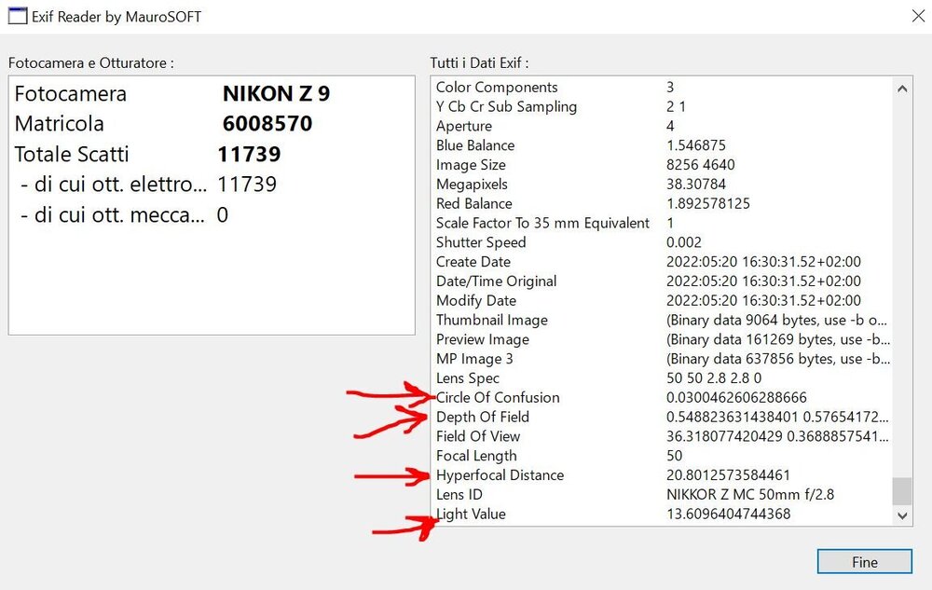Screen dimensions: 932x590
Task: Select the Y Cb Cr Sub Sampling row
Action: click(x=662, y=106)
